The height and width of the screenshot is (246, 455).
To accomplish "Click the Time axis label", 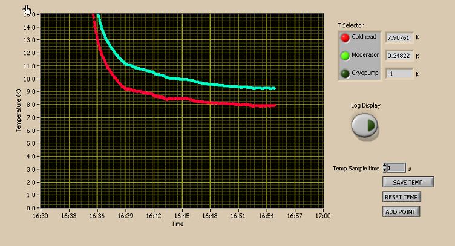I will (177, 224).
